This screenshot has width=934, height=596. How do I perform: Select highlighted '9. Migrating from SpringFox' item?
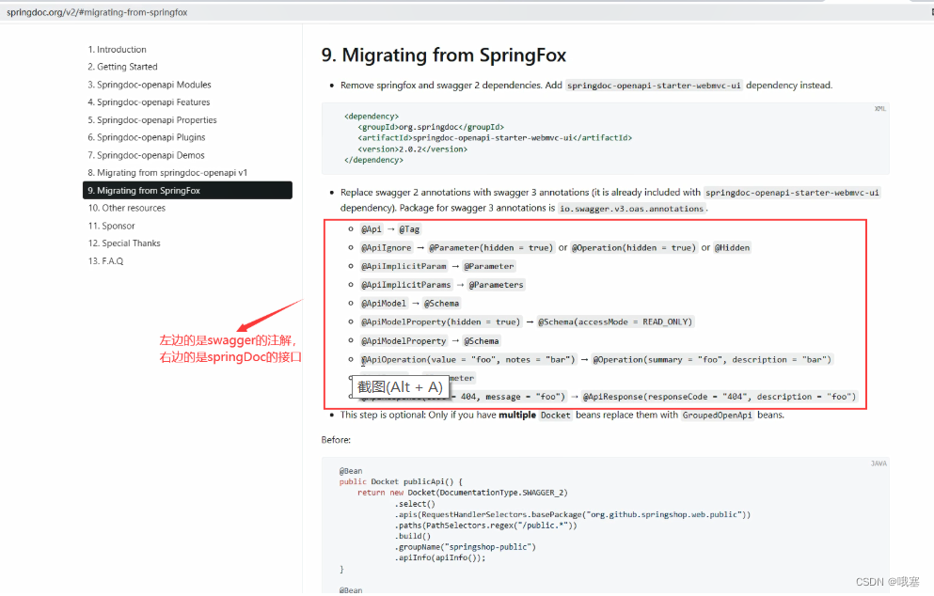click(x=187, y=191)
